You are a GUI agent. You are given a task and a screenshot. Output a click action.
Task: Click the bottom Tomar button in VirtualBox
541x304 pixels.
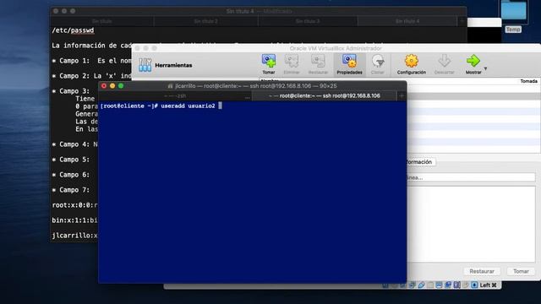pyautogui.click(x=521, y=271)
